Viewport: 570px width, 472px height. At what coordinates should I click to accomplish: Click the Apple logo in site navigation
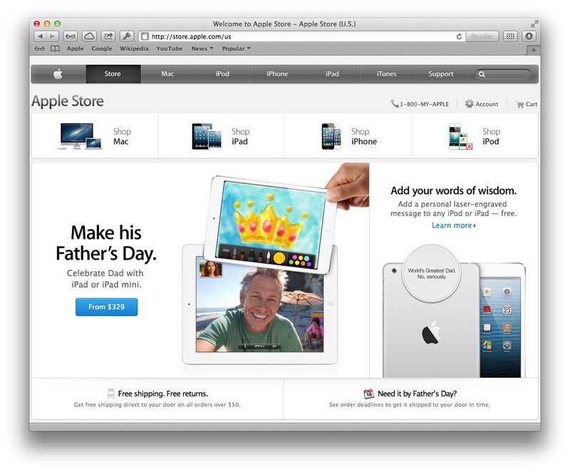point(58,74)
